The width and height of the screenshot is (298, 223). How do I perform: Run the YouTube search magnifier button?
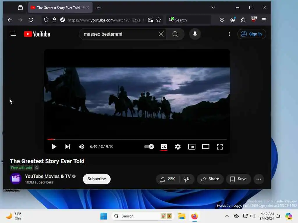pos(175,34)
